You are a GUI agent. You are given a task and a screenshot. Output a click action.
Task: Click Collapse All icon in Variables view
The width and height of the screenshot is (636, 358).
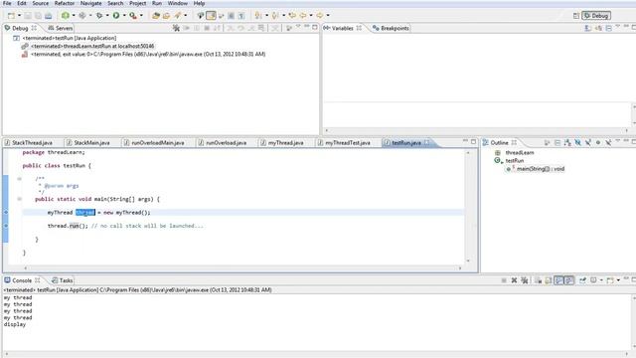click(x=608, y=28)
